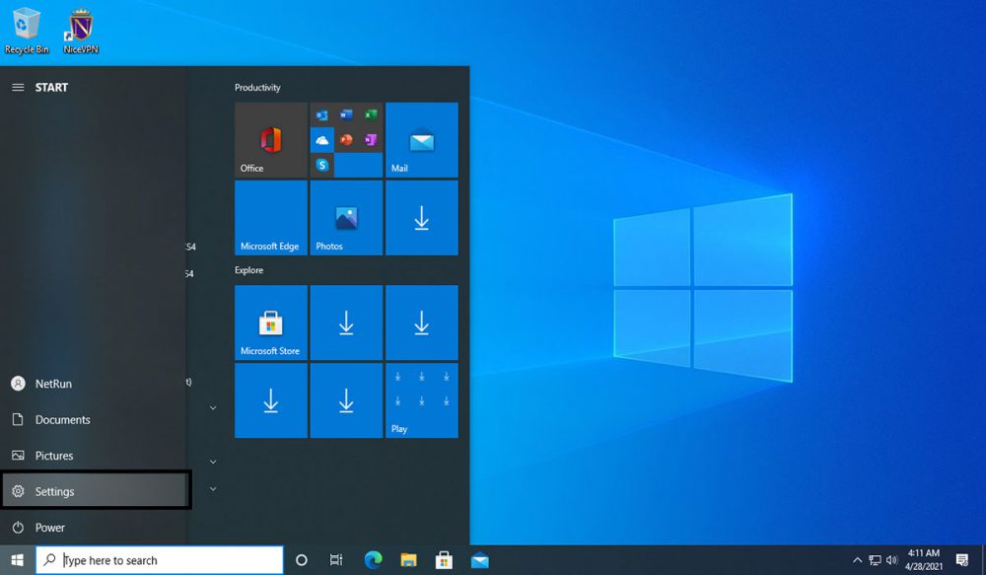Open File Explorer from the taskbar
The width and height of the screenshot is (986, 575).
408,560
